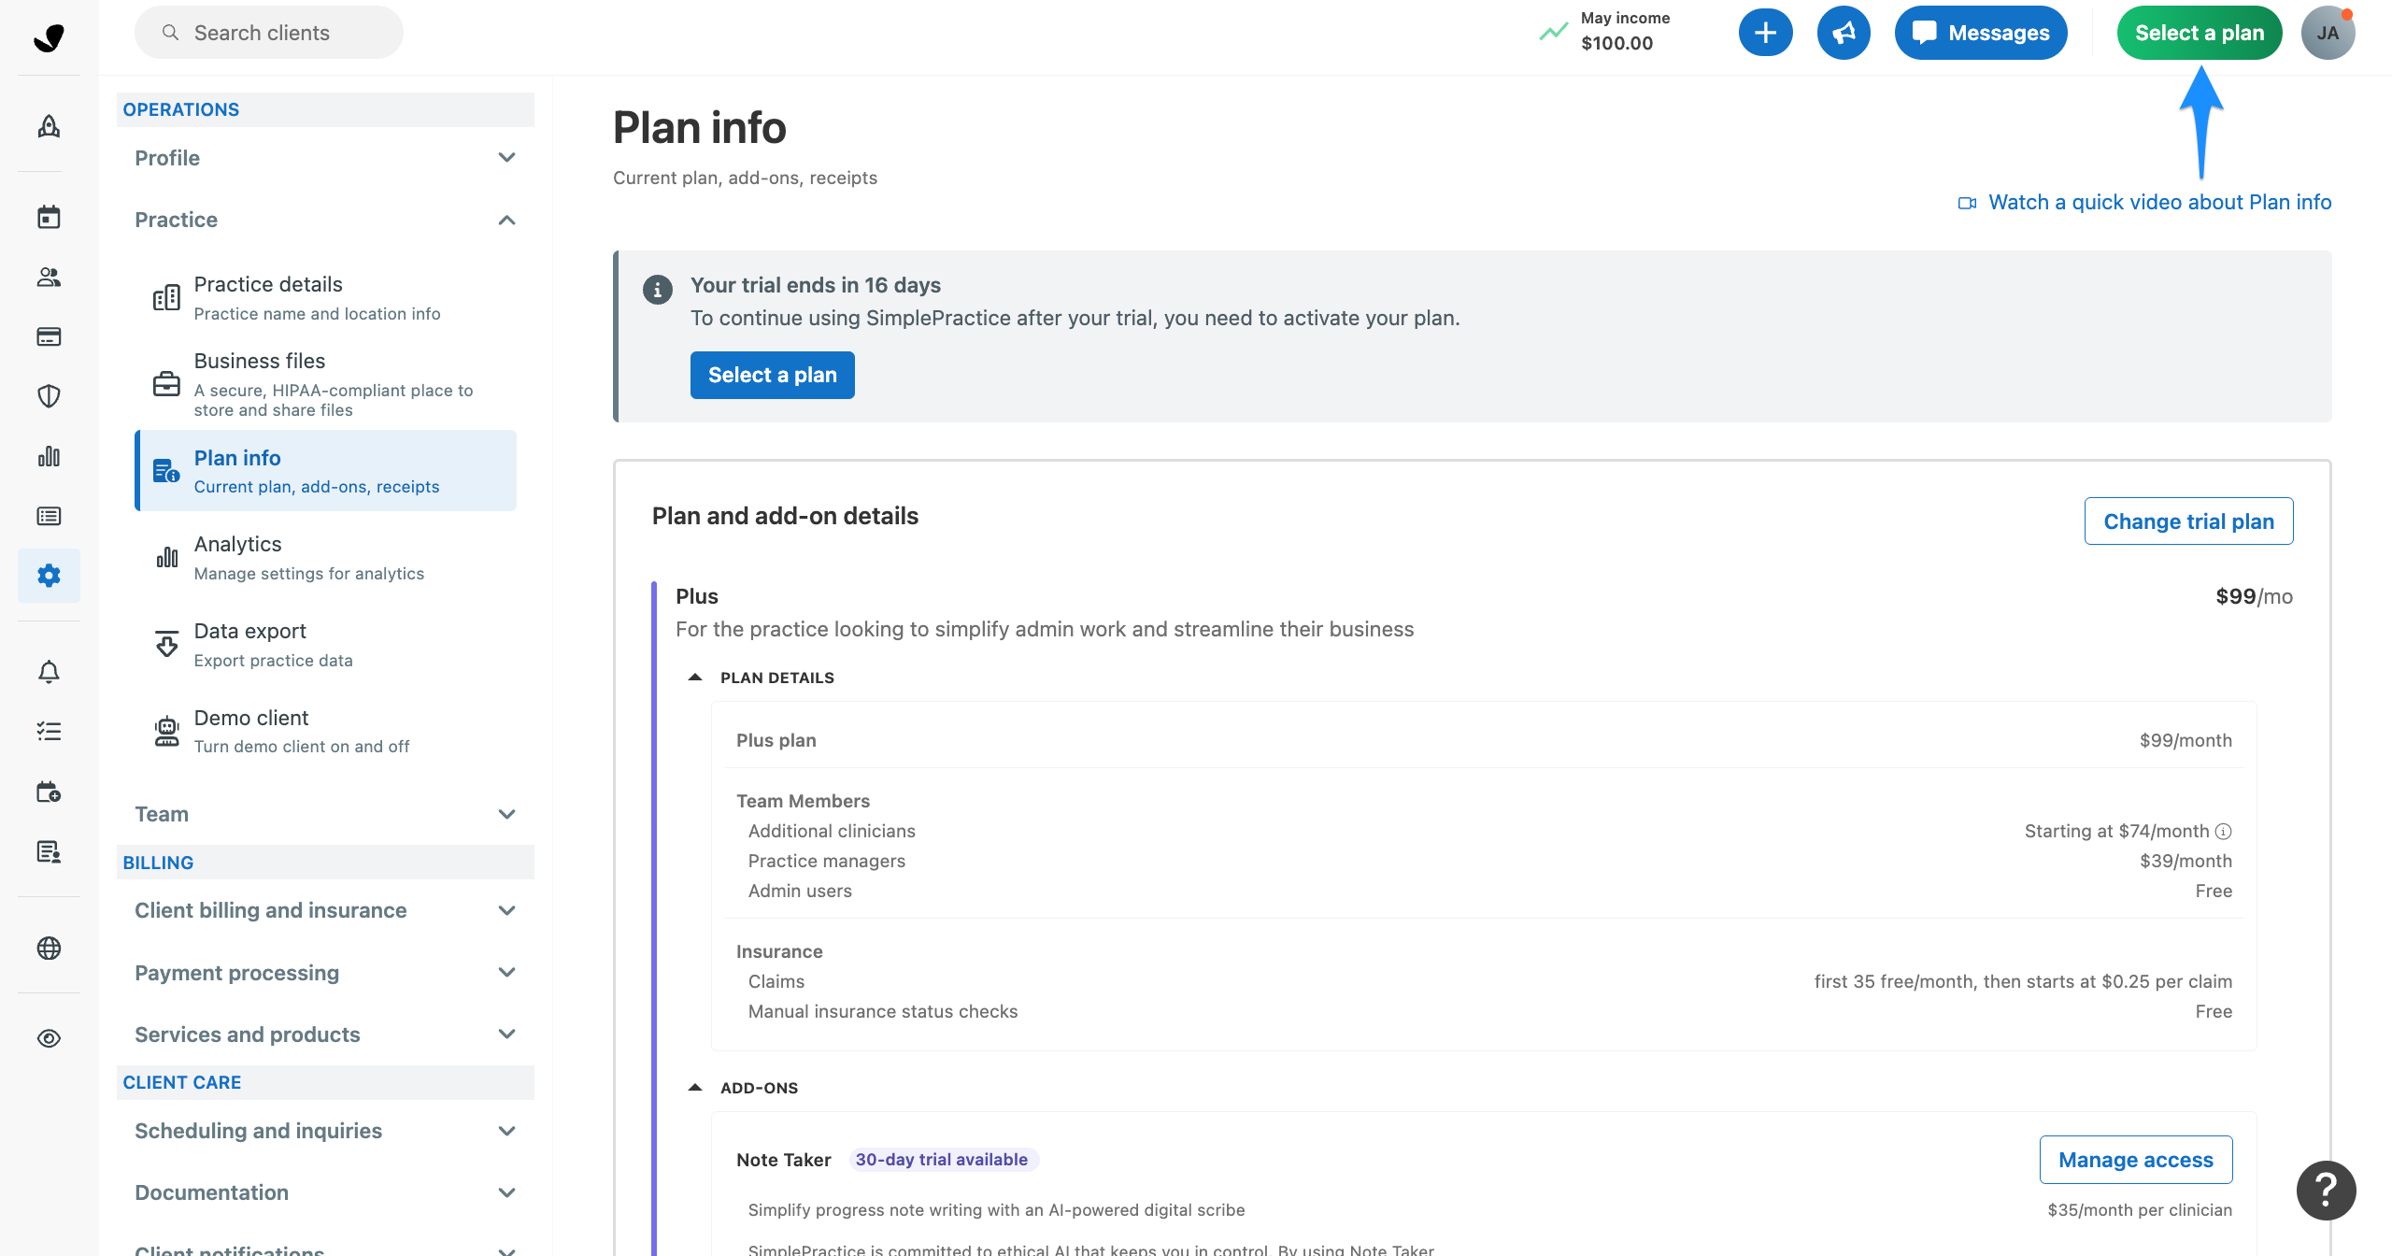Screen dimensions: 2392x1256
Task: Click the May income trend icon
Action: pyautogui.click(x=1553, y=32)
